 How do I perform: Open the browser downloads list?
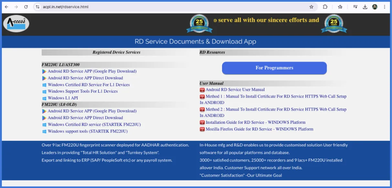(x=365, y=7)
